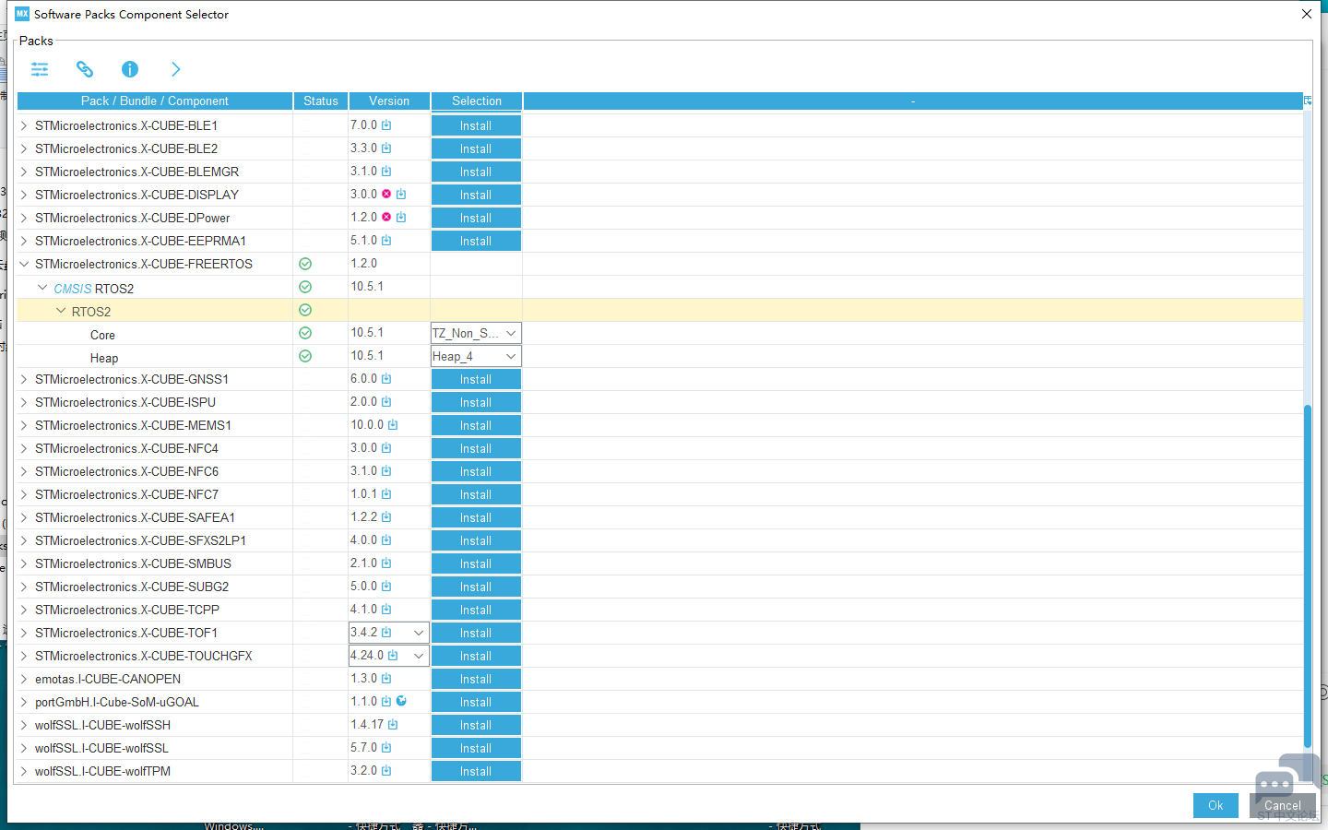
Task: Select the STMicroelectronics.X-CUBE-TOF1 row name
Action: [126, 633]
